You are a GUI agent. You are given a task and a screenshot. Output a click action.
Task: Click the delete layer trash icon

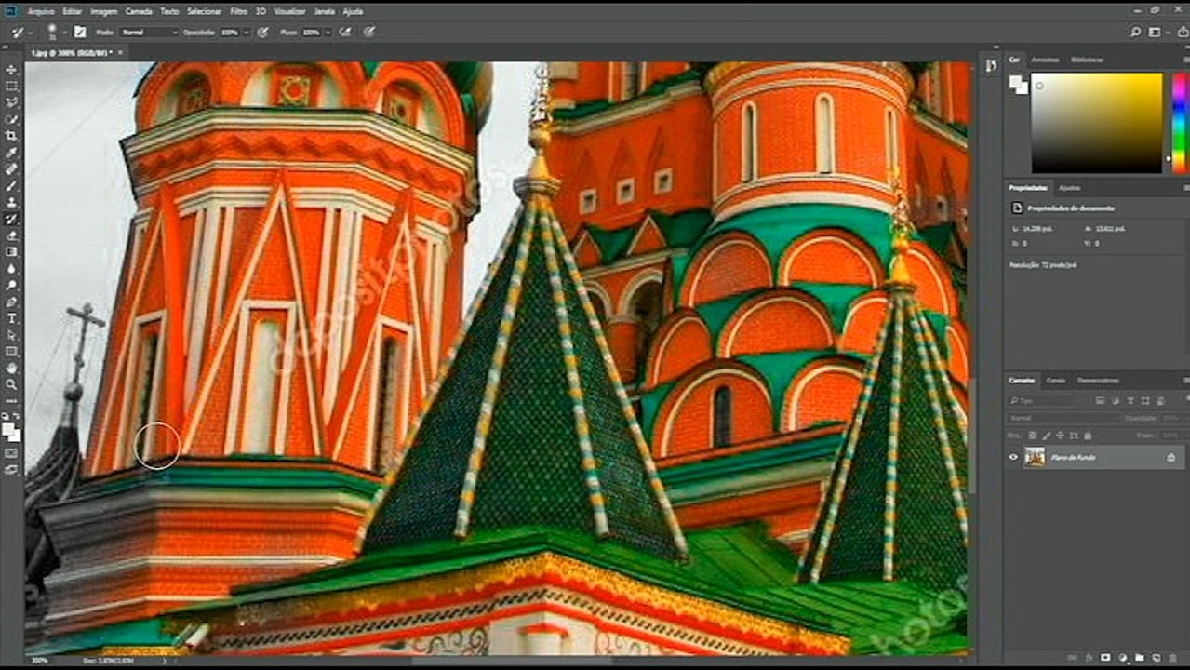click(1170, 658)
